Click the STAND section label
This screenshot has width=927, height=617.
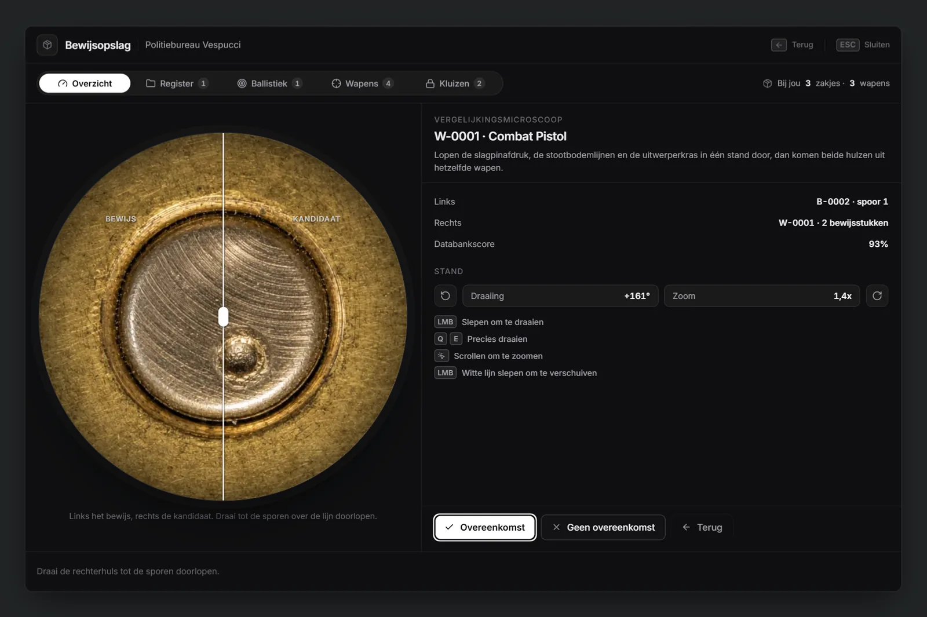click(448, 271)
